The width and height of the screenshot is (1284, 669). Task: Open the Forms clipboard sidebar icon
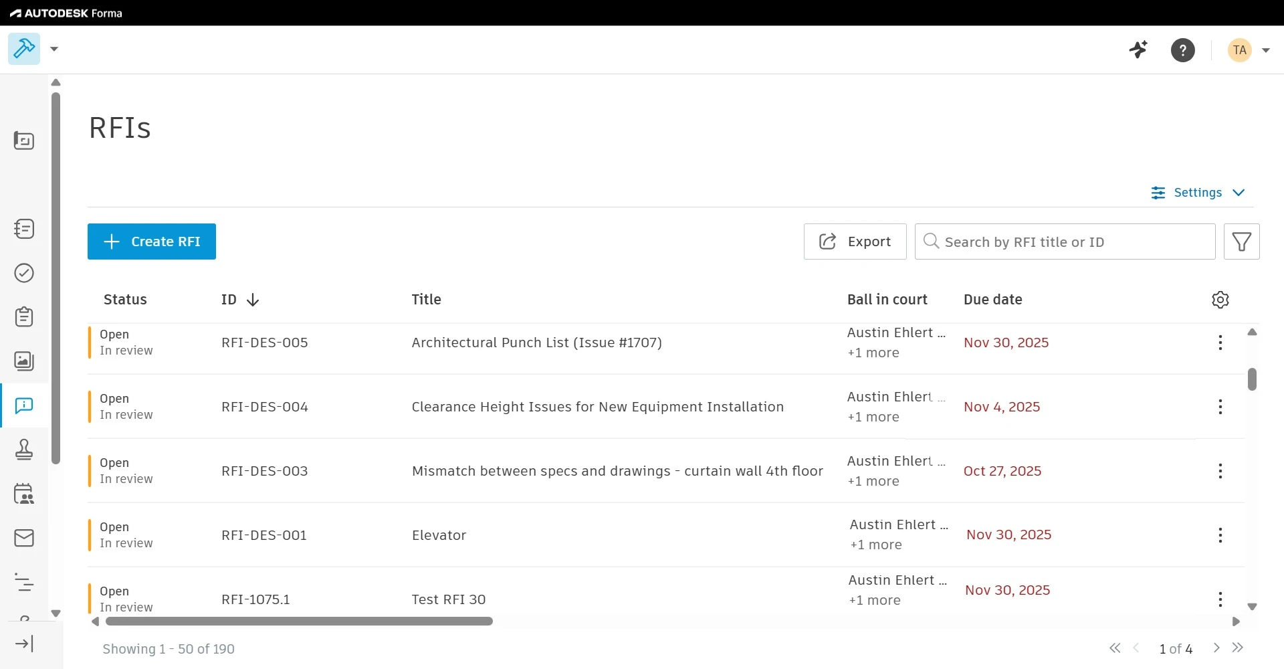click(24, 317)
